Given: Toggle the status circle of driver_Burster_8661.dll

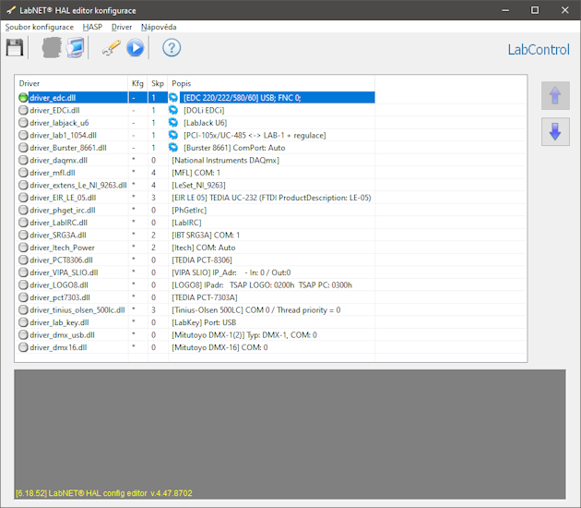Looking at the screenshot, I should tap(23, 148).
